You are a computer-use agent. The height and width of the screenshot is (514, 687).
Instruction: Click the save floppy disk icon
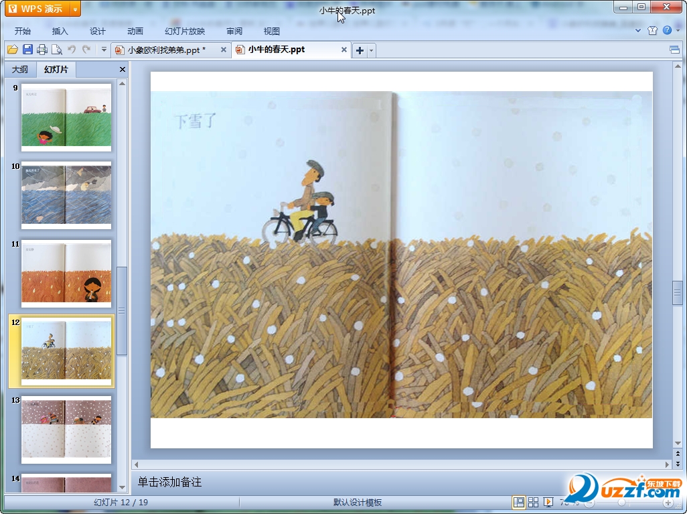point(27,50)
